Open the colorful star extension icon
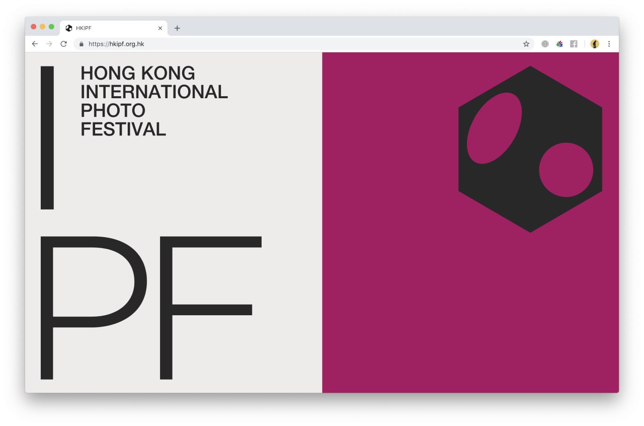The image size is (644, 426). [x=559, y=44]
